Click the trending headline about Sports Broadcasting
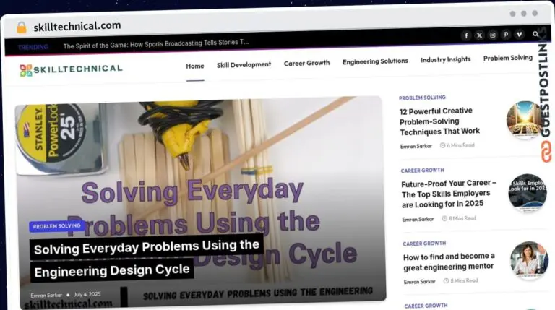The image size is (555, 310). click(x=156, y=45)
